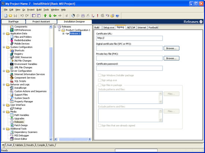Collapse the Server Configuration folder node
The width and height of the screenshot is (205, 153).
[4, 71]
